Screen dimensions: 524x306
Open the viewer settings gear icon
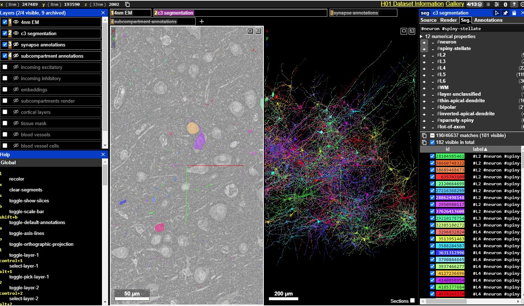522,4
